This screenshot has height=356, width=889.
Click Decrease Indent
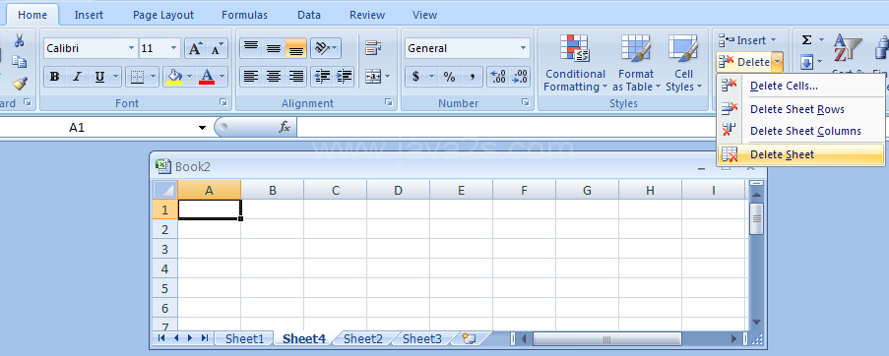[x=322, y=77]
